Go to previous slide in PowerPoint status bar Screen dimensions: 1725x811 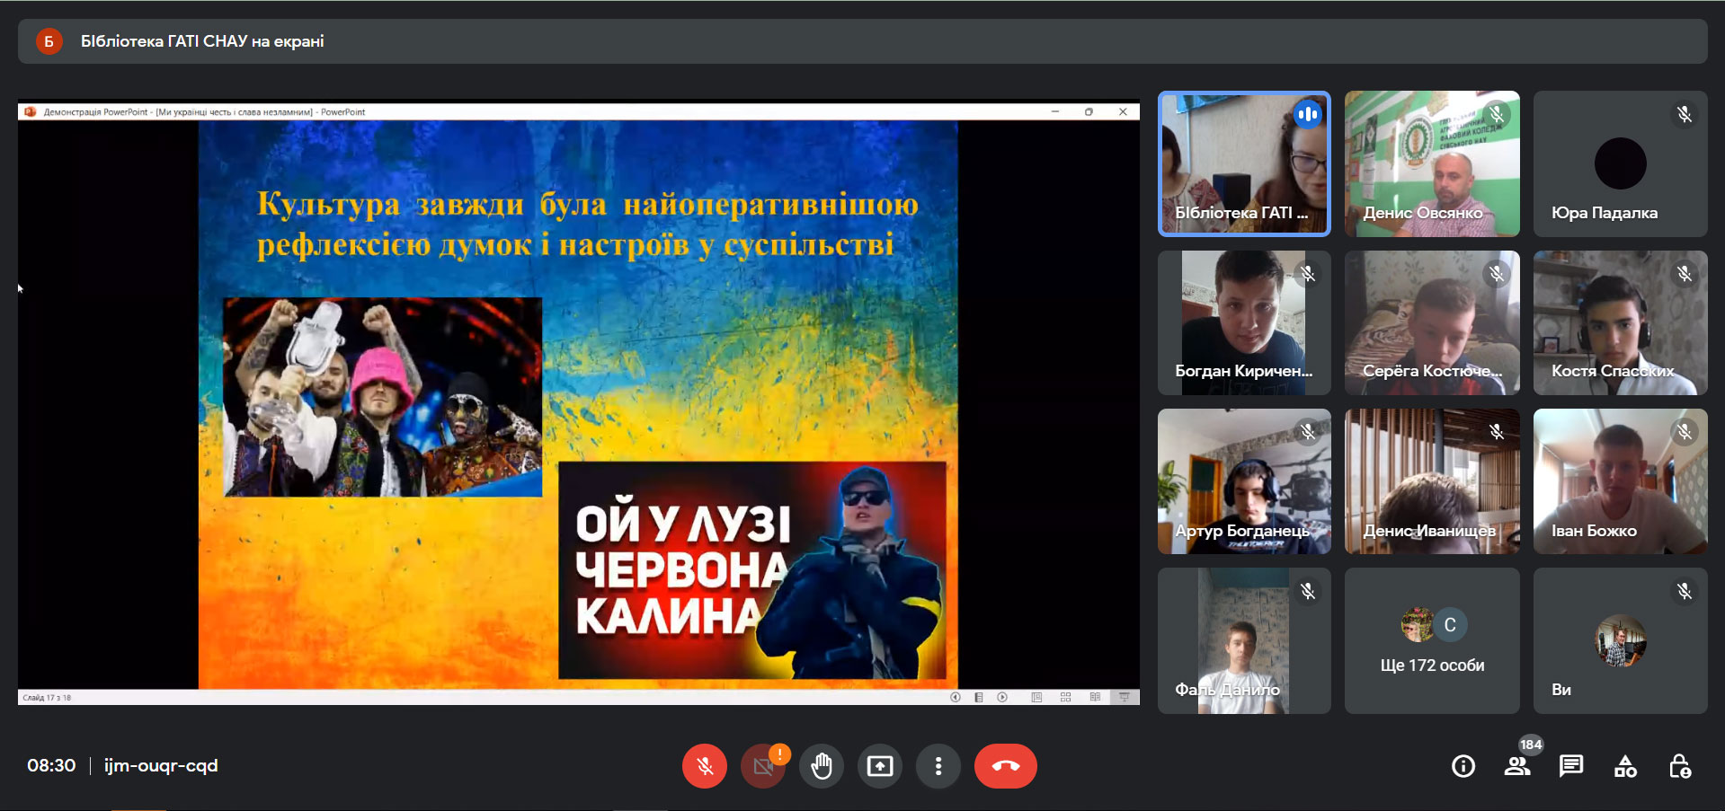click(956, 697)
